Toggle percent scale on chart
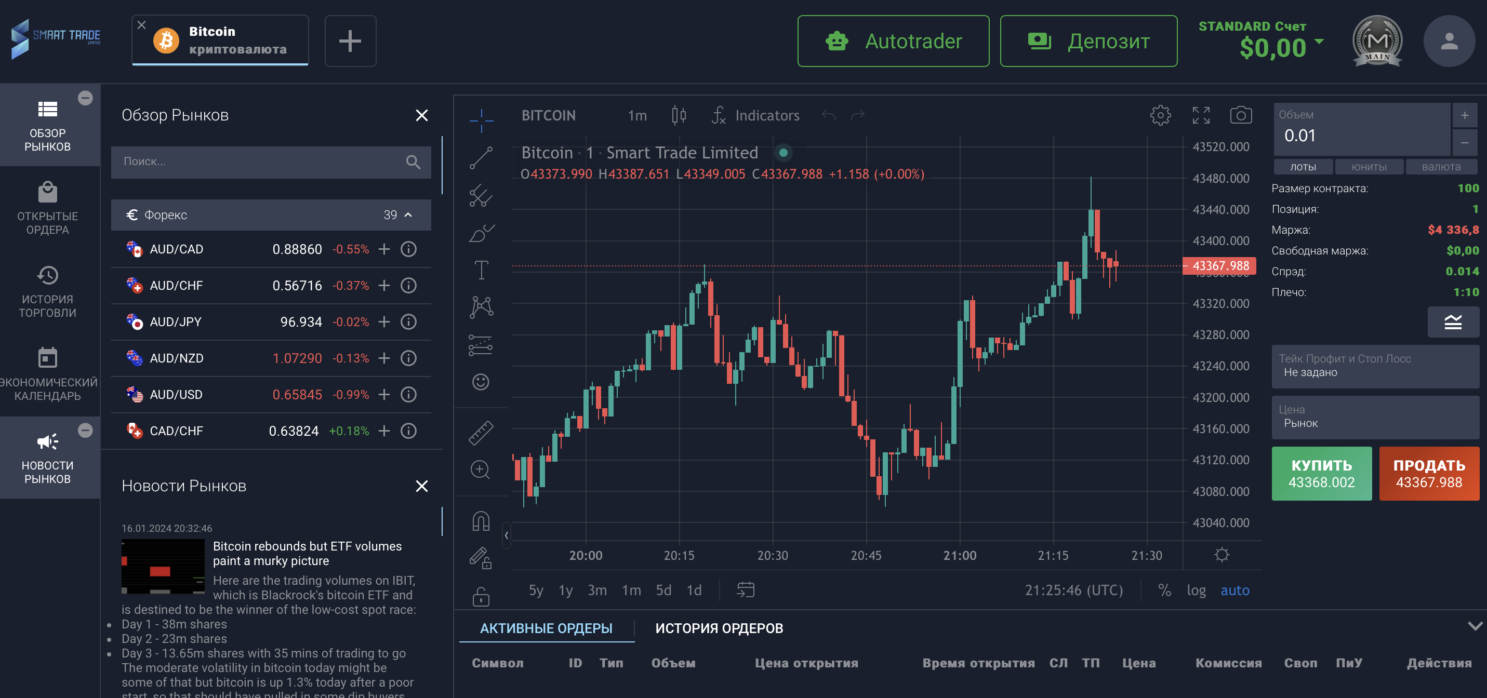 point(1164,590)
